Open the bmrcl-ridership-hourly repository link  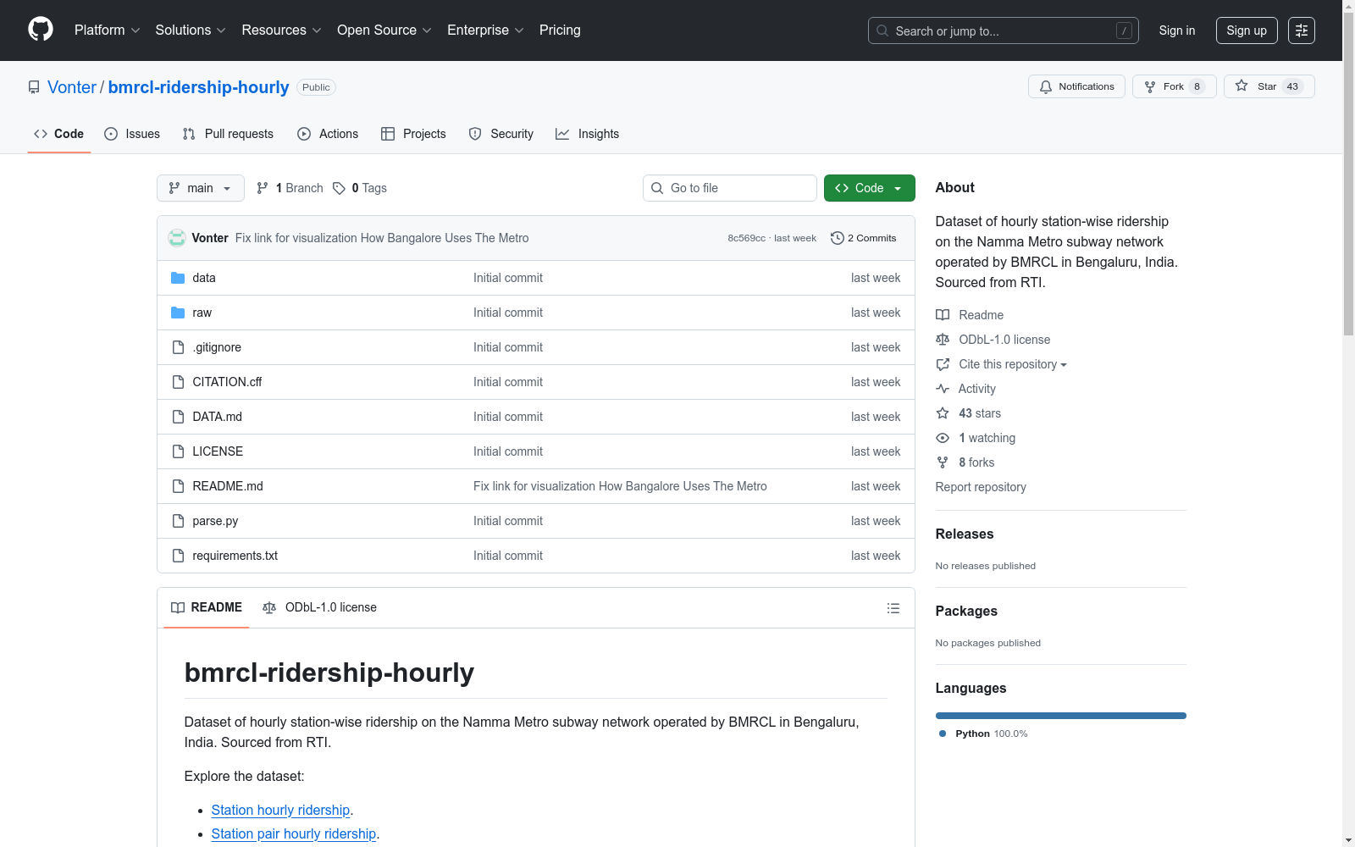point(198,87)
